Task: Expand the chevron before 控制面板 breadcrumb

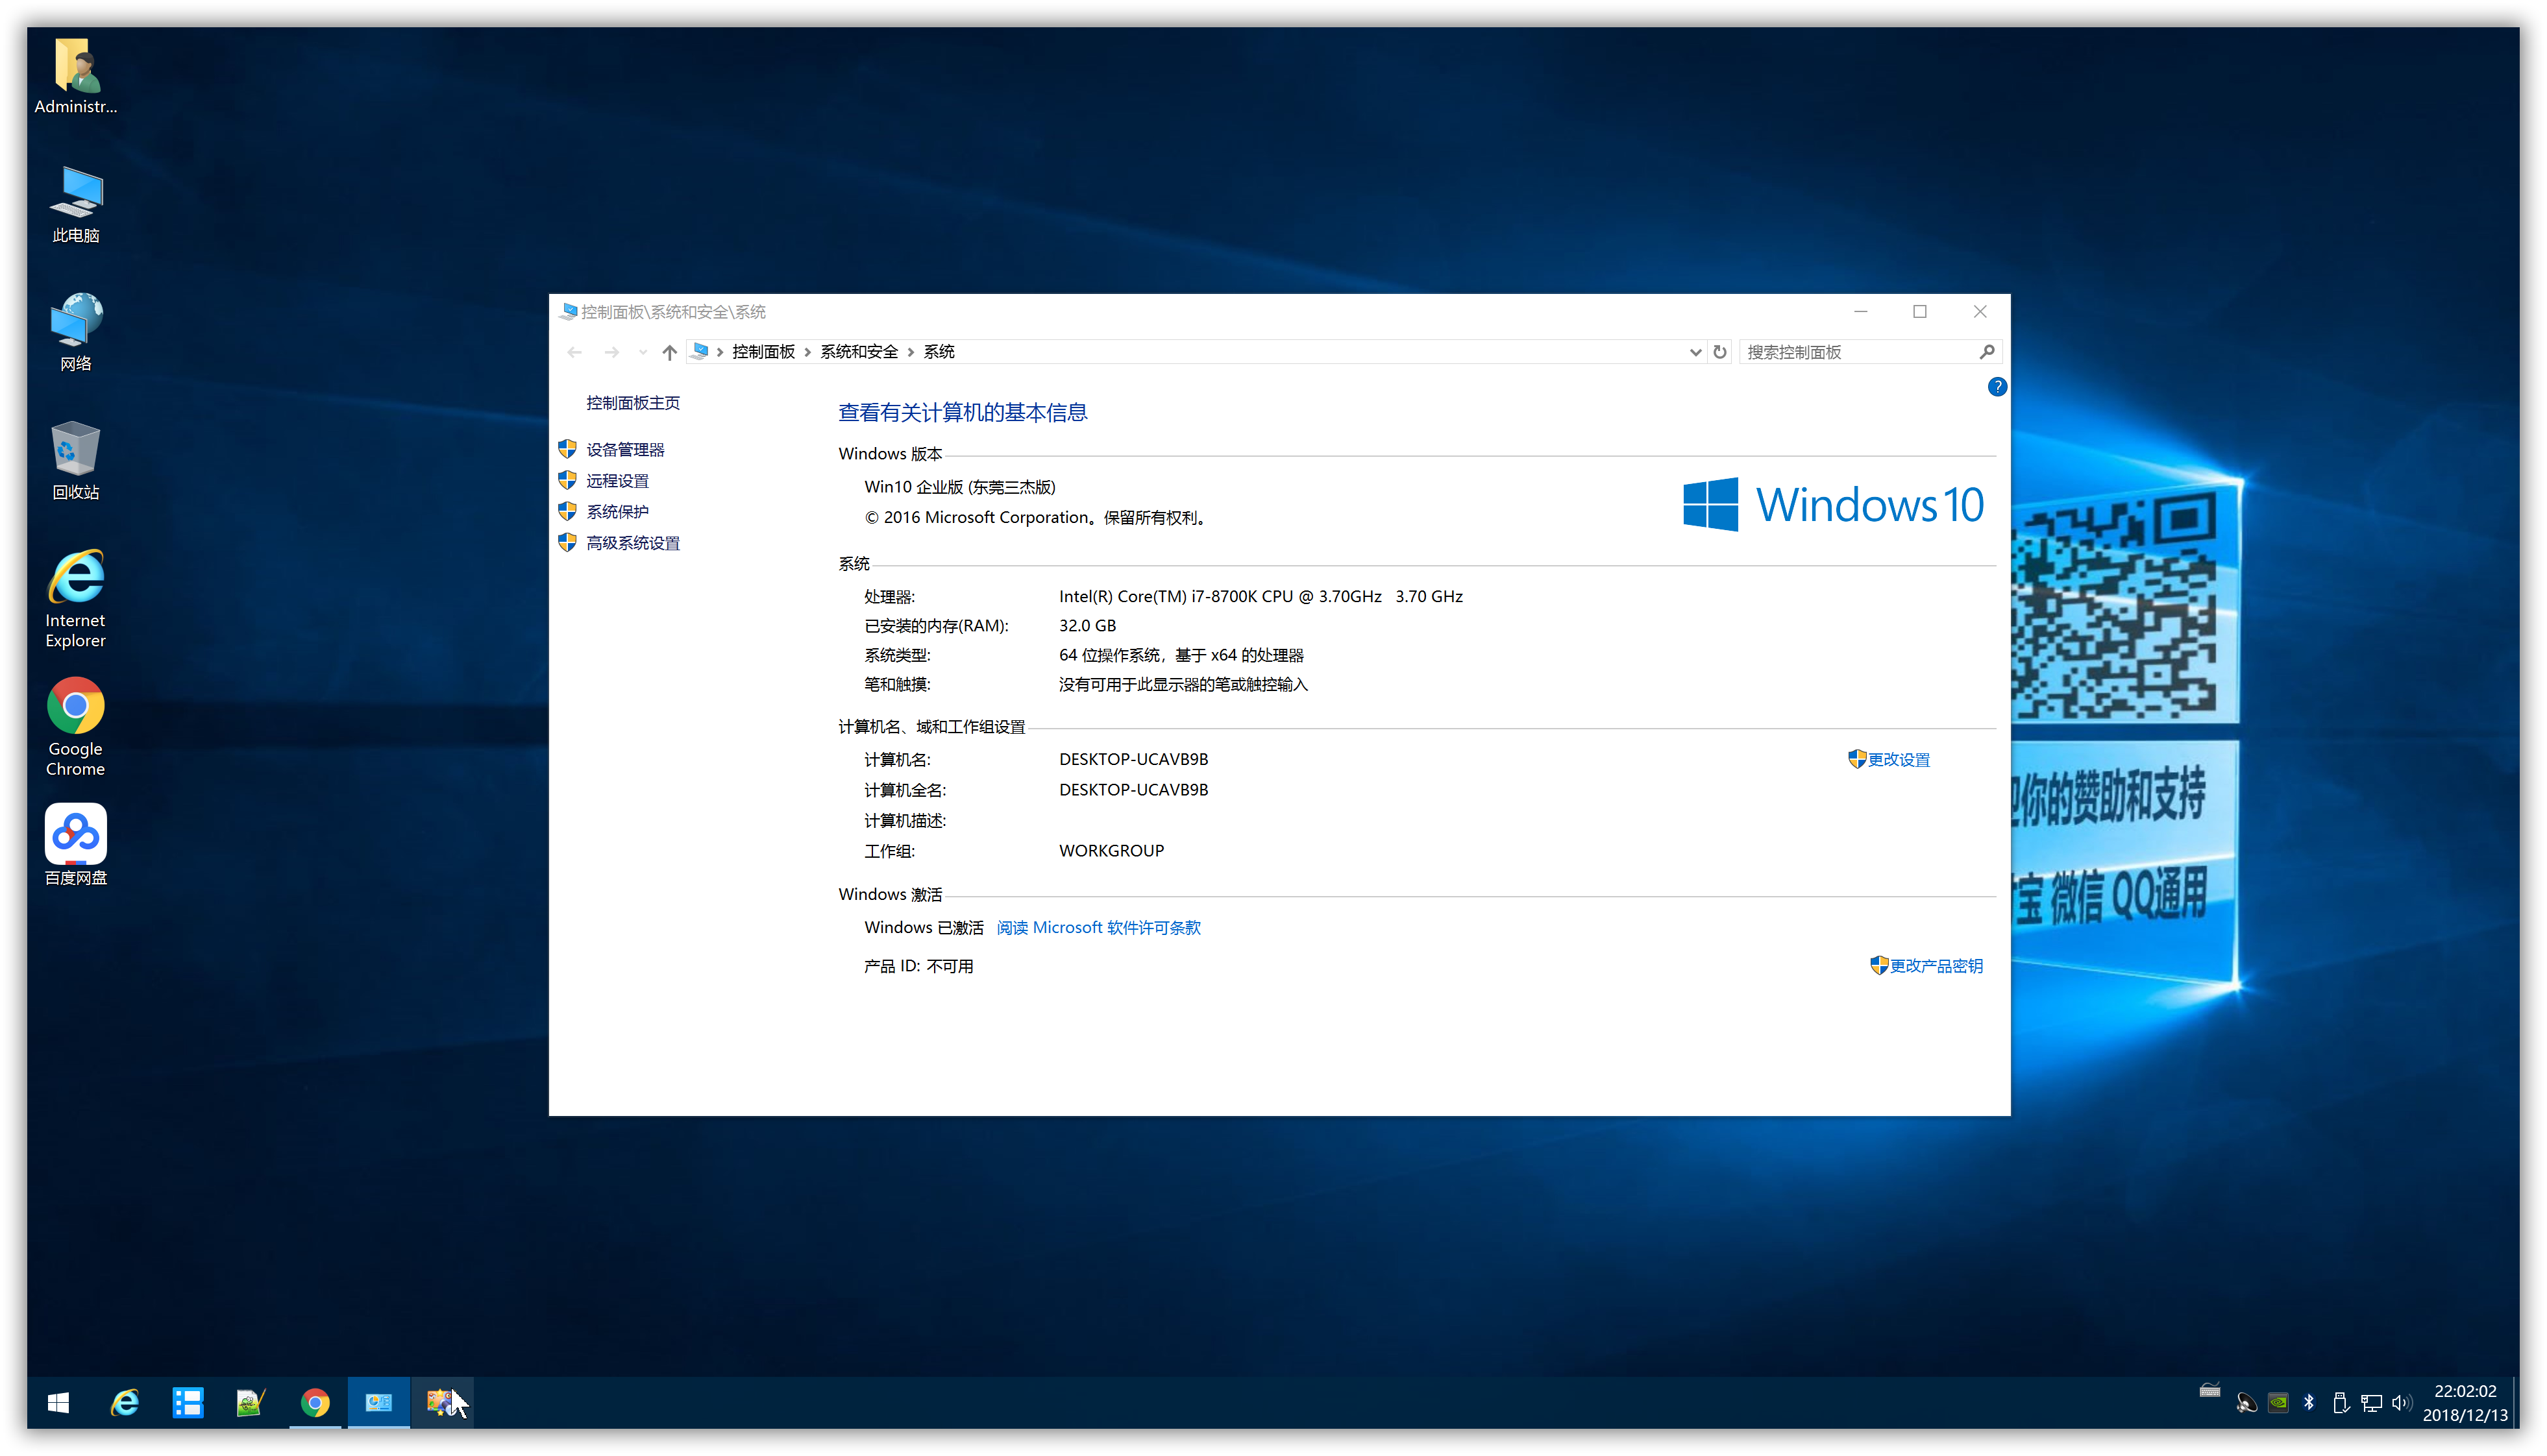Action: pyautogui.click(x=719, y=352)
